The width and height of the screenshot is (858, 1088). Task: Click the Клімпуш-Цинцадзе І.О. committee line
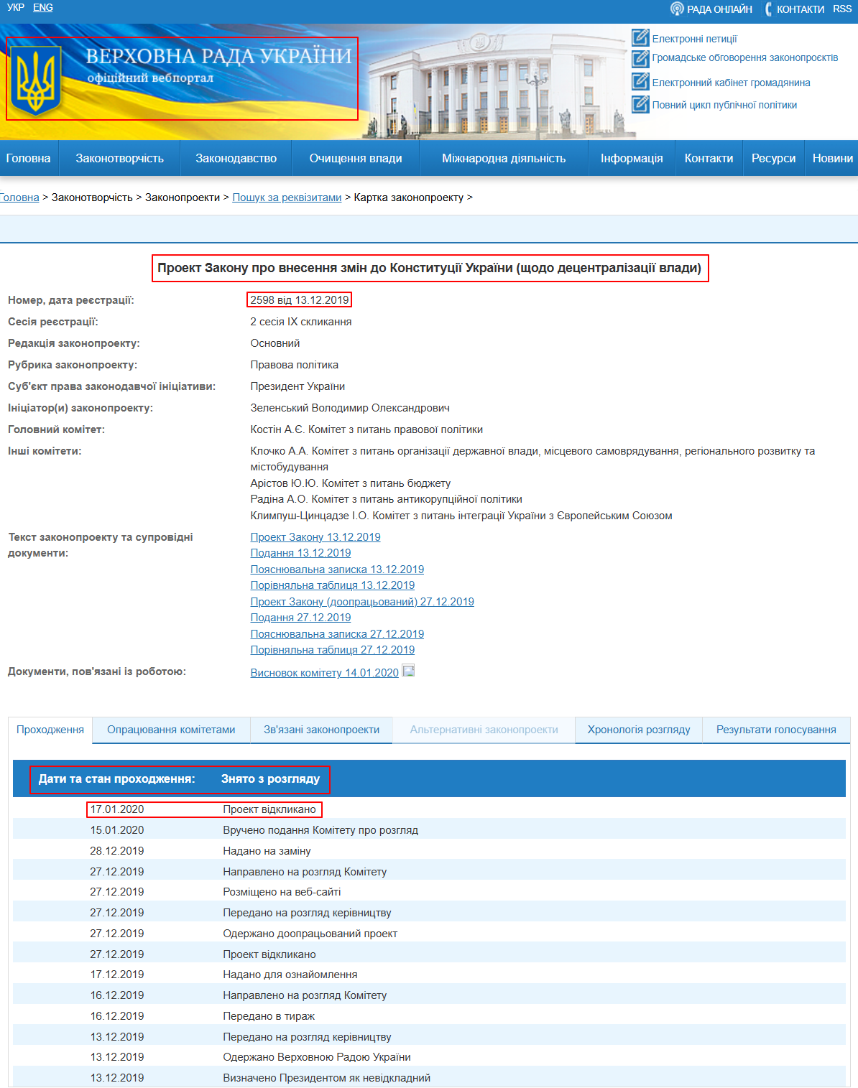[x=461, y=516]
